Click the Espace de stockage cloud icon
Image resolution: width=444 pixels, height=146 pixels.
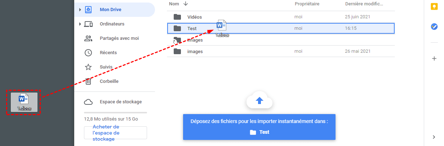tap(88, 102)
